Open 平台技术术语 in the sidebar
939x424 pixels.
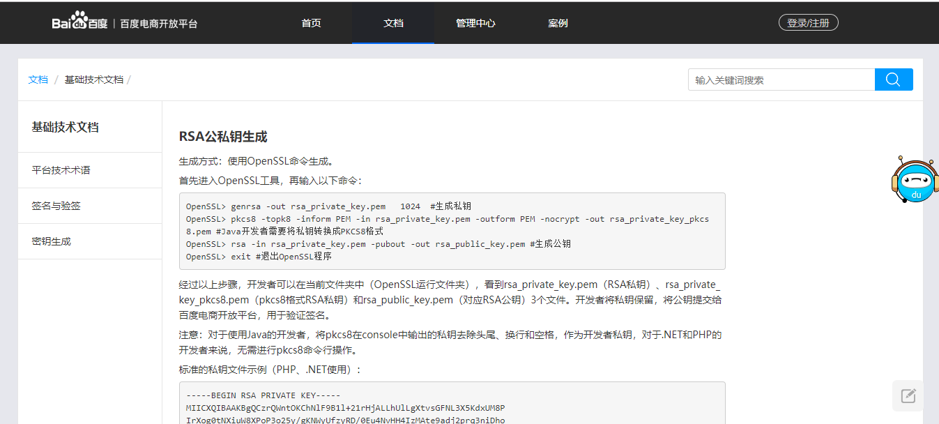61,170
